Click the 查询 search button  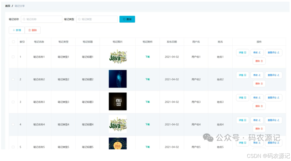tap(127, 19)
